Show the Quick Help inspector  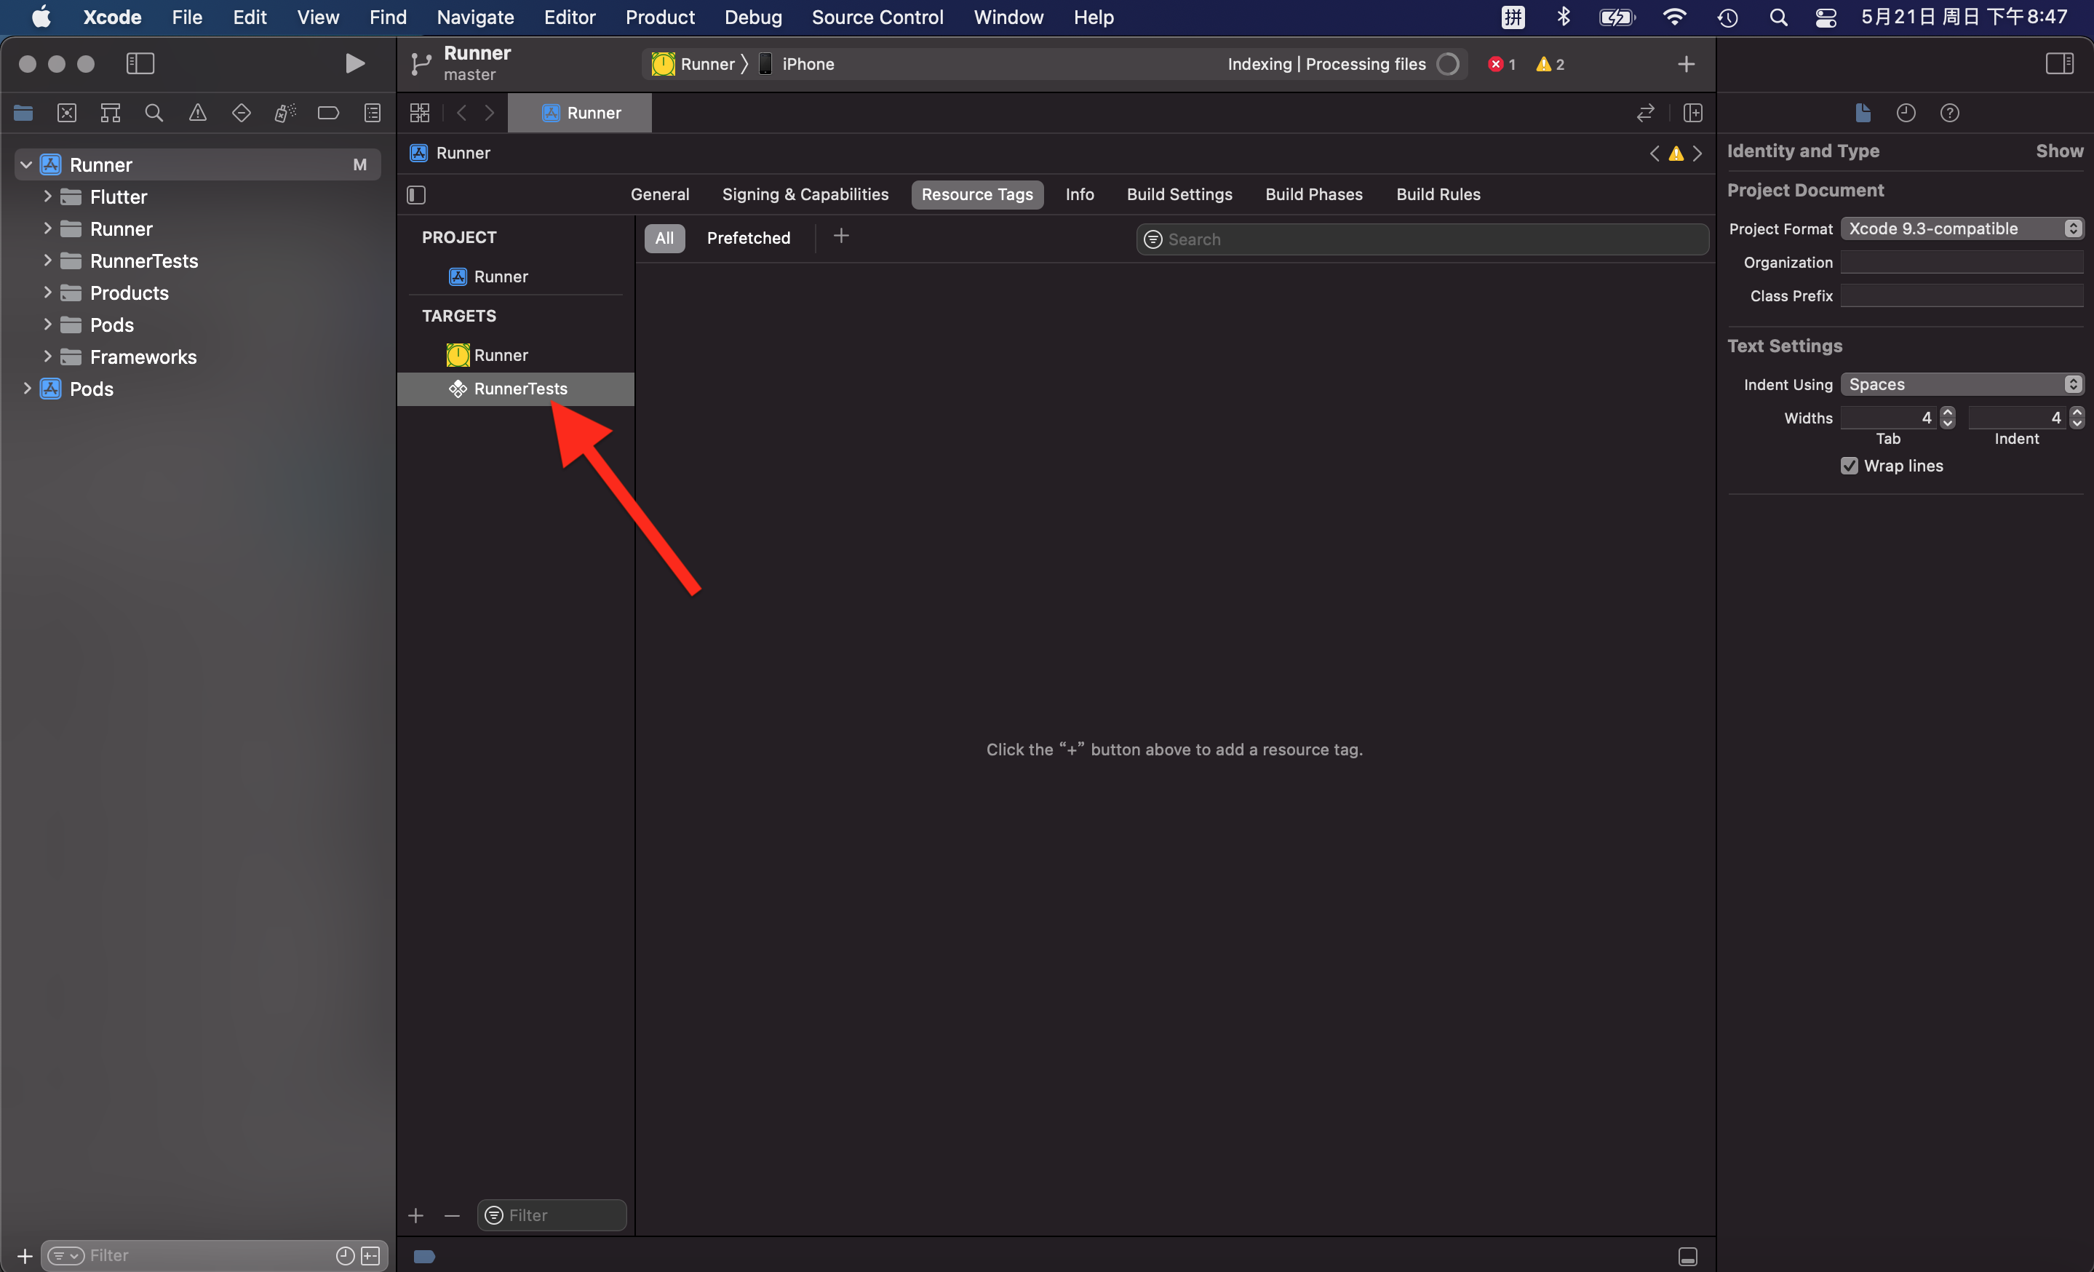pyautogui.click(x=1949, y=113)
